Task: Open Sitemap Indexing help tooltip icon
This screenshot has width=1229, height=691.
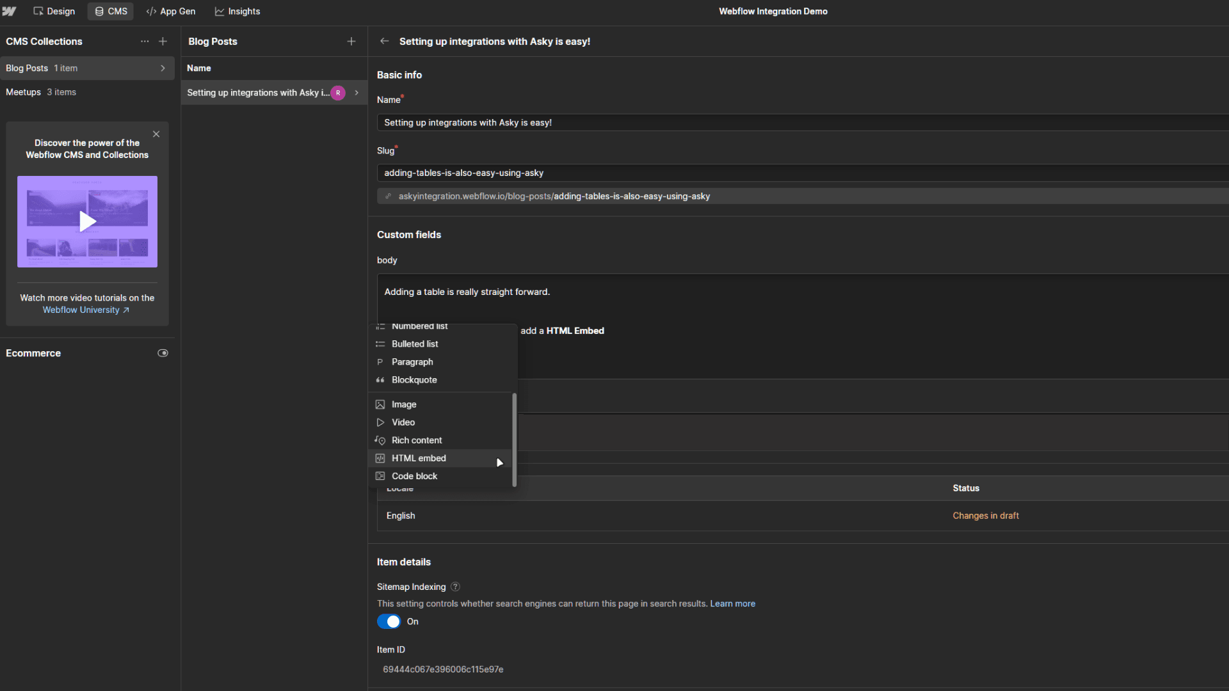Action: [455, 587]
